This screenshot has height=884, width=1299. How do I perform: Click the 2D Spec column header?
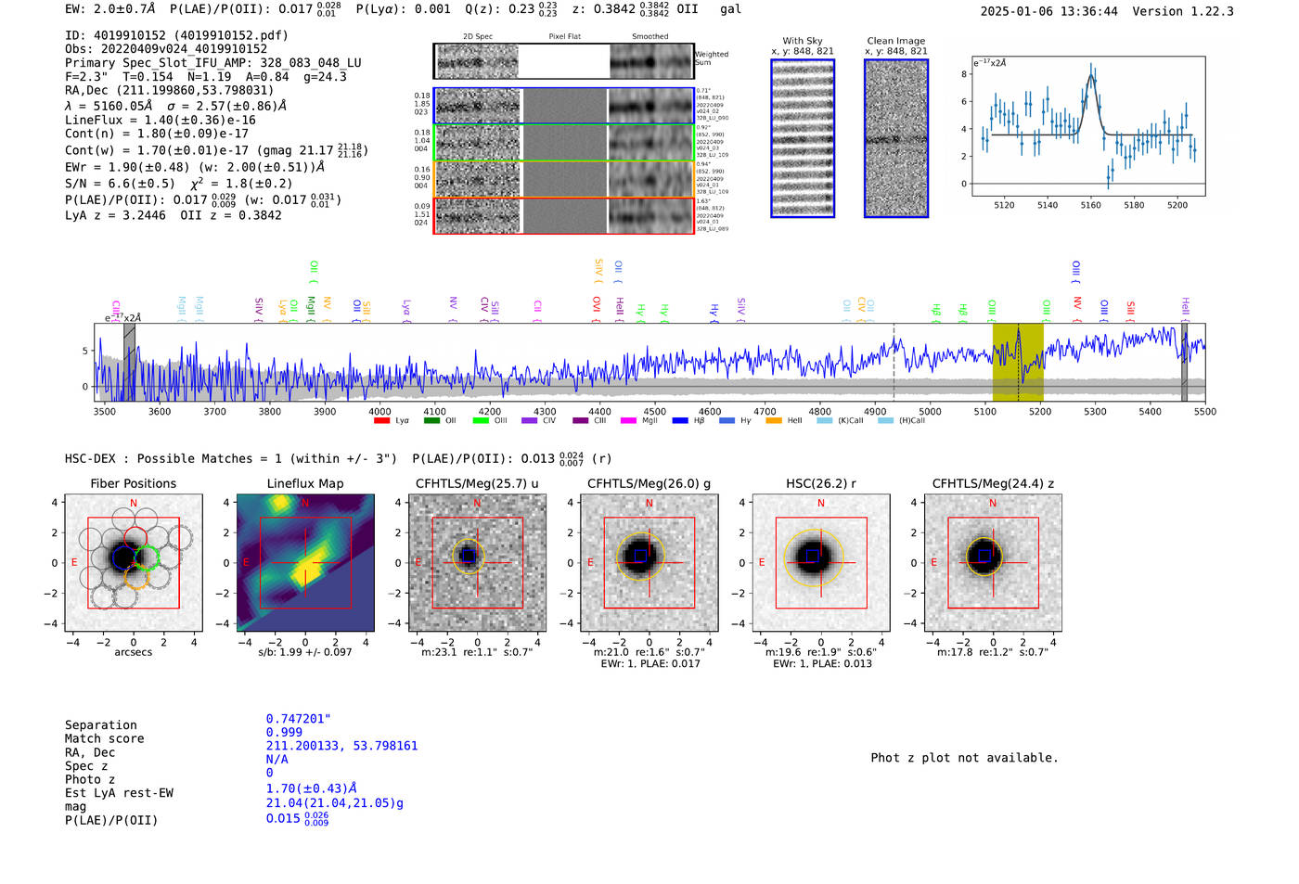click(478, 36)
